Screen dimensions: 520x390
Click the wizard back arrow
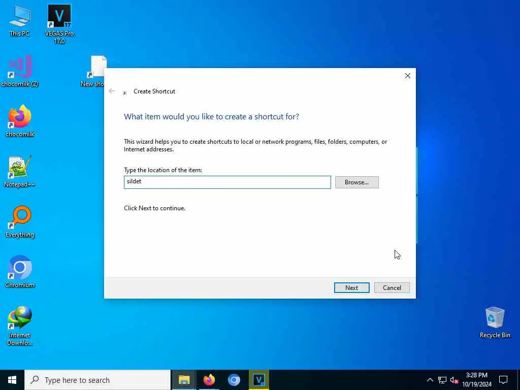coord(112,91)
